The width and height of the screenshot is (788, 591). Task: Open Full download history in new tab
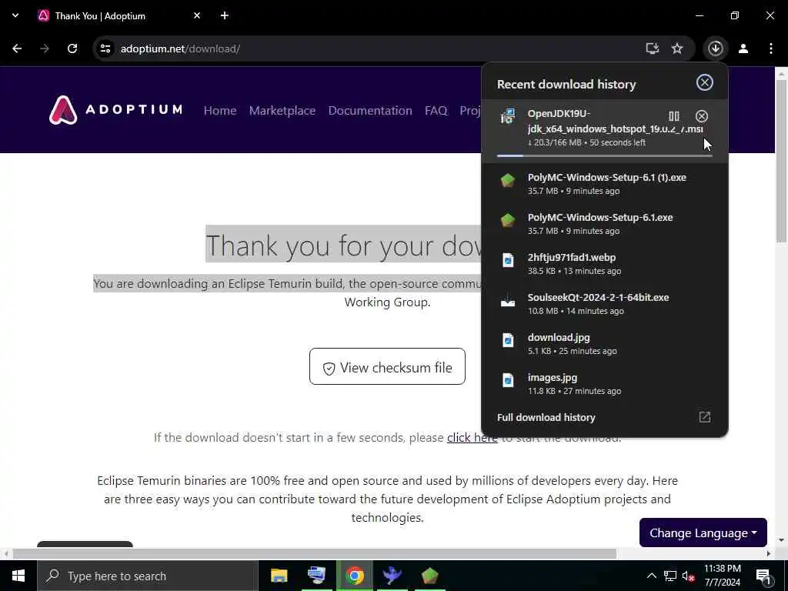tap(705, 417)
